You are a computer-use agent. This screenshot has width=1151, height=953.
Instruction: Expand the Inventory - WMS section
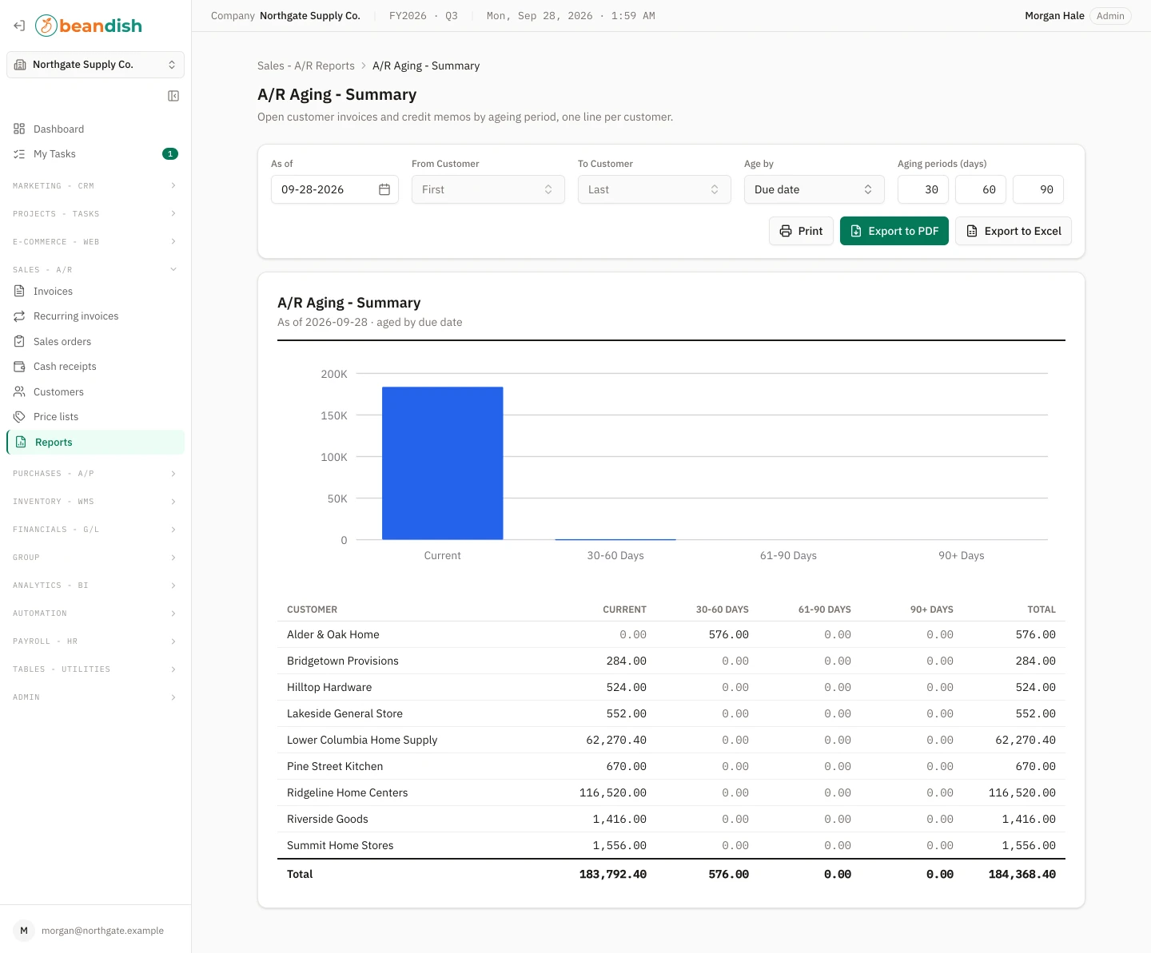coord(95,502)
